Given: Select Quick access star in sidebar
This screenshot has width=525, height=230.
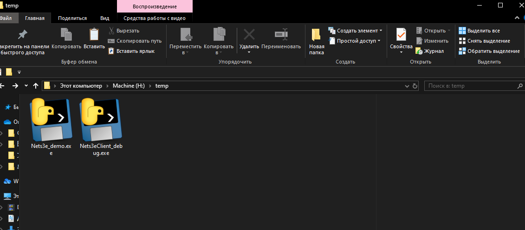Looking at the screenshot, I should [7, 107].
